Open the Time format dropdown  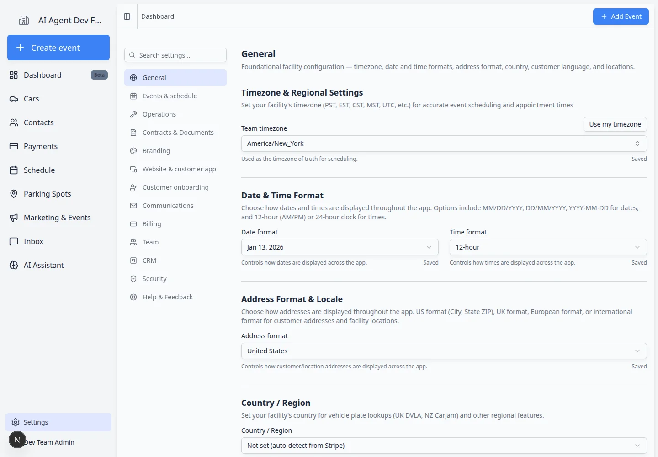pos(548,247)
